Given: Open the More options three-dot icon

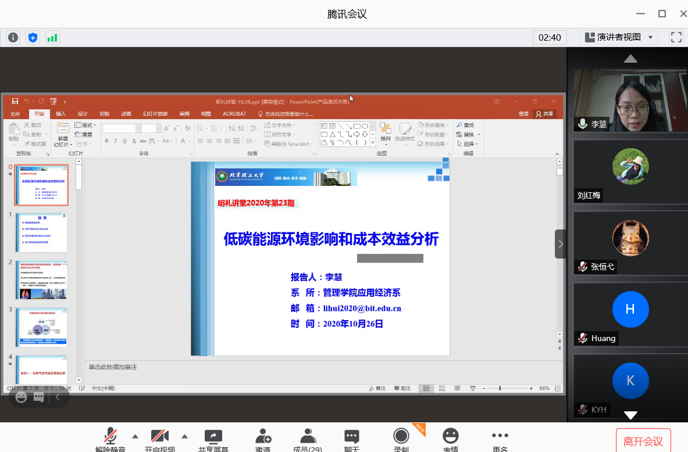Looking at the screenshot, I should click(x=500, y=435).
